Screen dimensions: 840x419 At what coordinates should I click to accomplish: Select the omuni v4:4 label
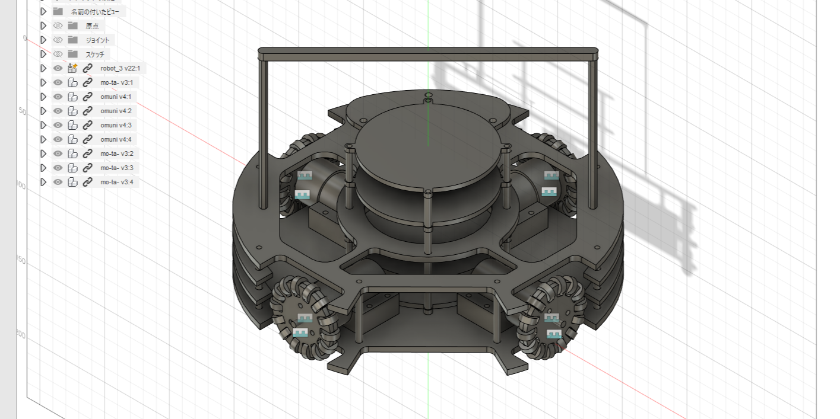116,139
